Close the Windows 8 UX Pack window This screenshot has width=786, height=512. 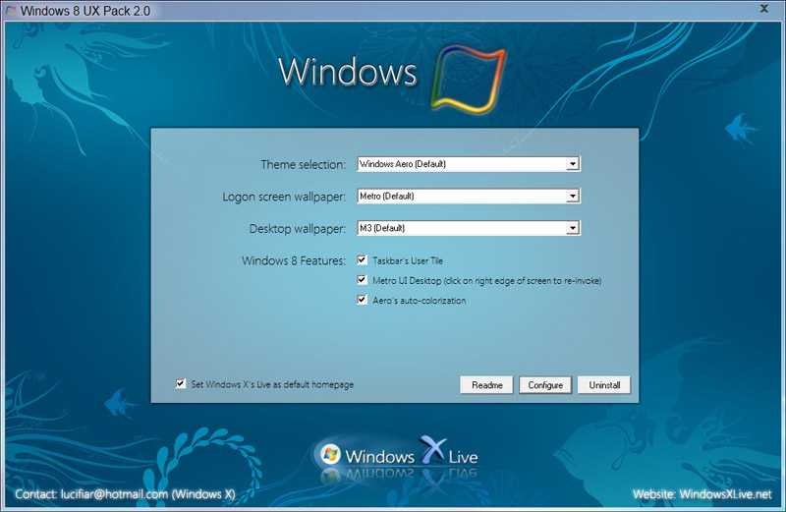(x=764, y=9)
